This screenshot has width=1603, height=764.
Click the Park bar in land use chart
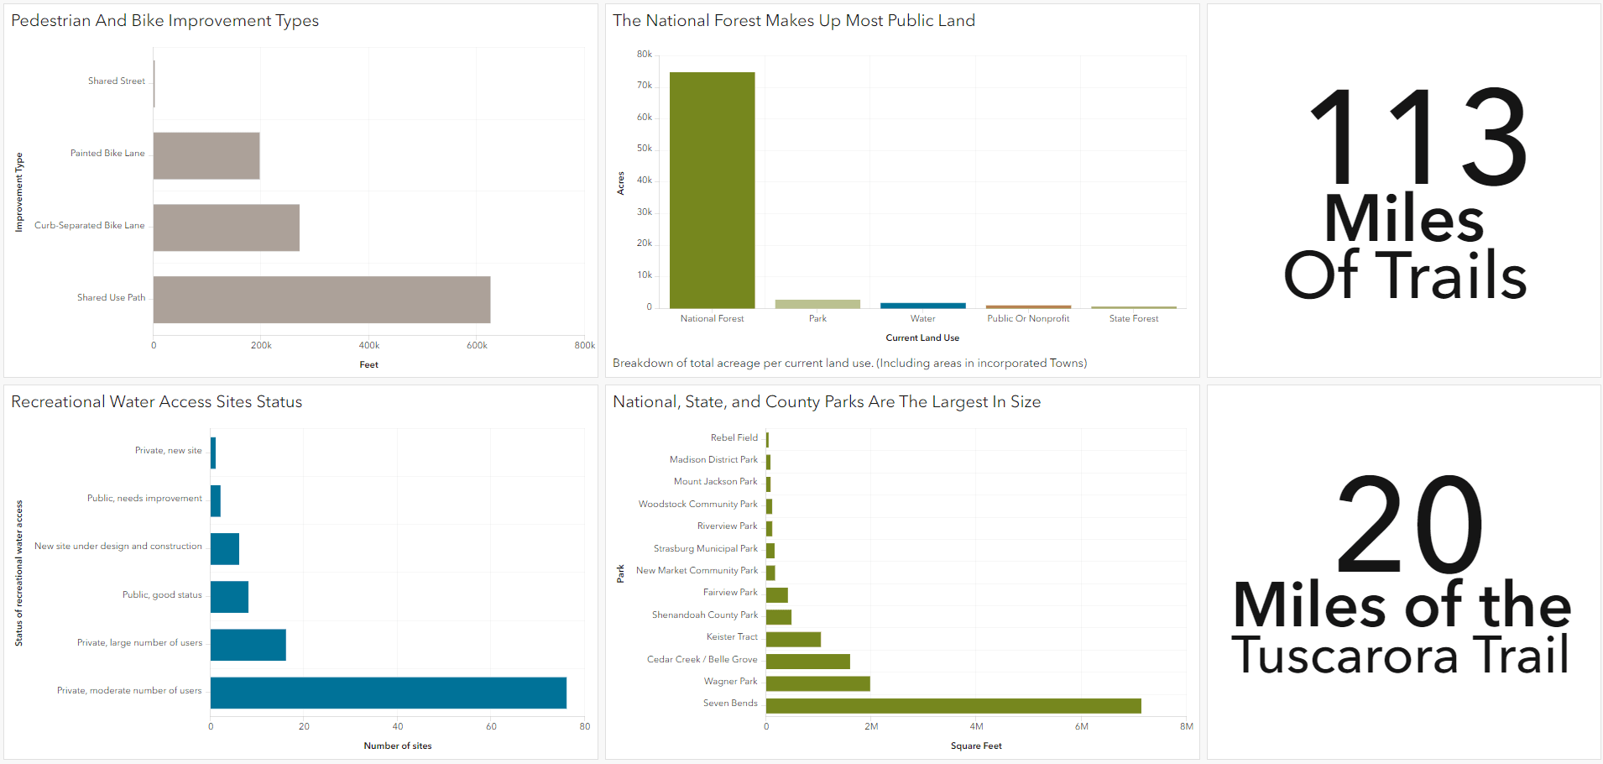tap(817, 304)
